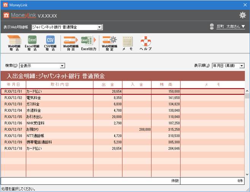
Task: Expand 表示順 年月日(昇順) dropdown
Action: tap(242, 66)
